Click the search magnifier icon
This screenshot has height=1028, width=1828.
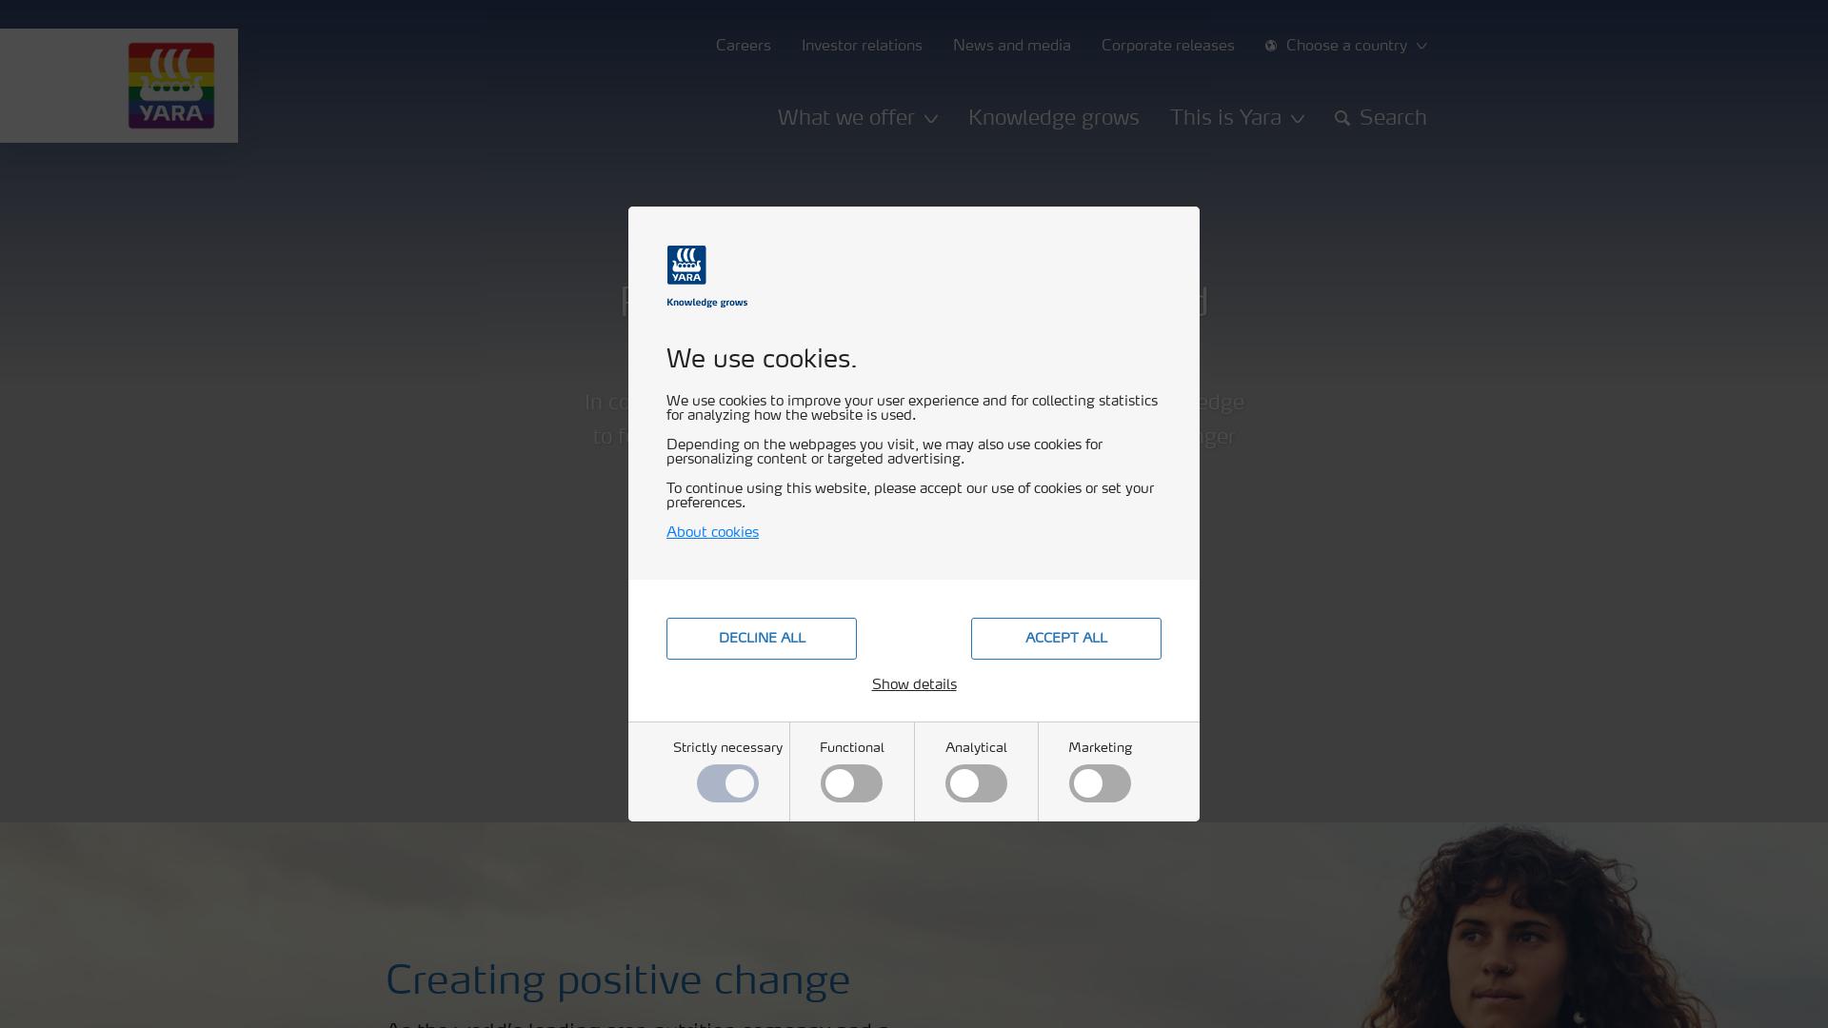(1341, 118)
